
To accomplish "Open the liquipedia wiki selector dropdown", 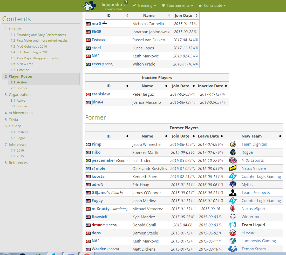I will [113, 6].
